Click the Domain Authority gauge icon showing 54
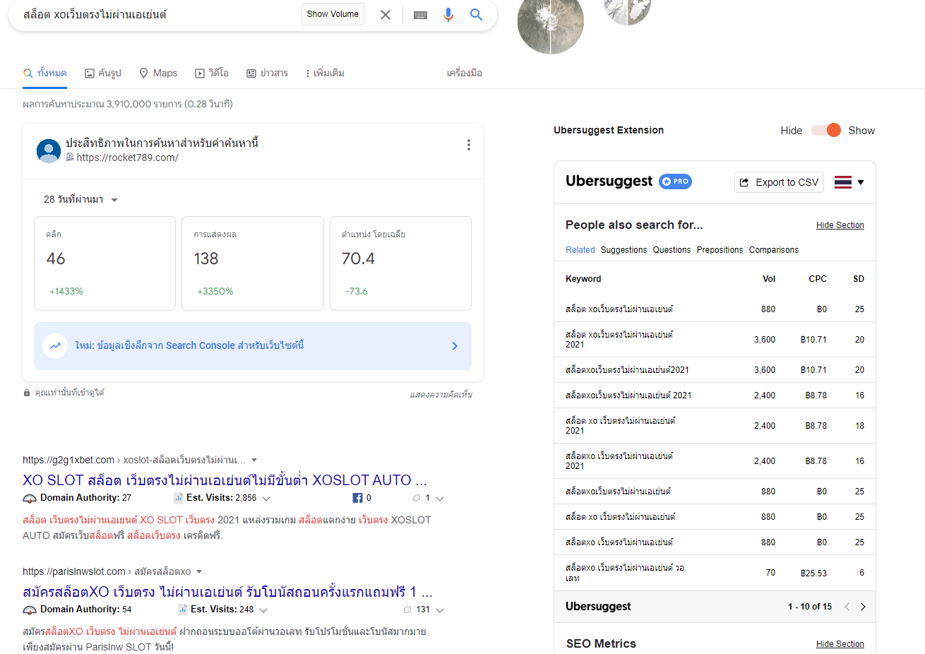The width and height of the screenshot is (925, 654). (x=30, y=610)
